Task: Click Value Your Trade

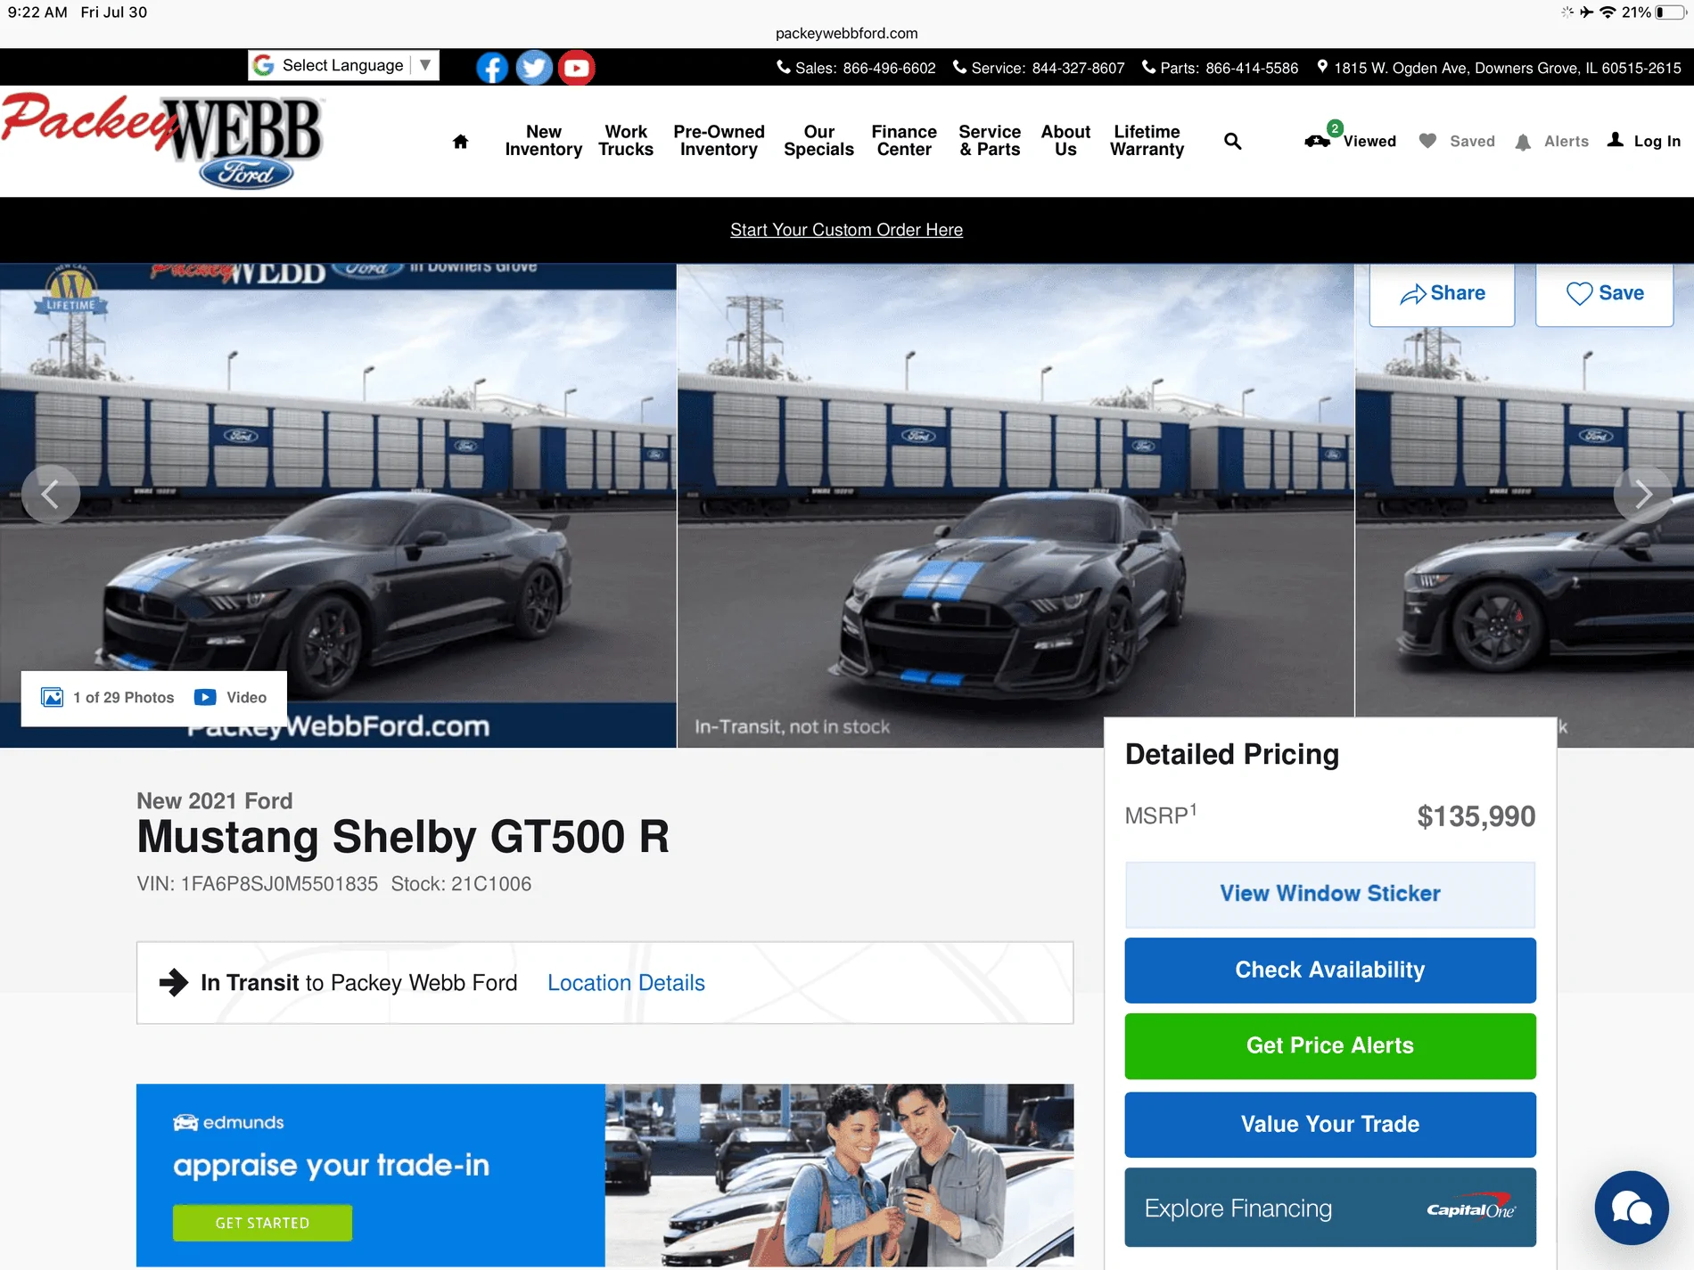Action: 1329,1124
